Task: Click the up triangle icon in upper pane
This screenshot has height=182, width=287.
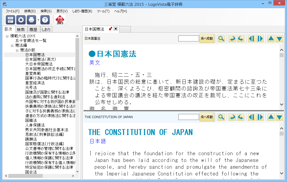Action: click(x=271, y=39)
